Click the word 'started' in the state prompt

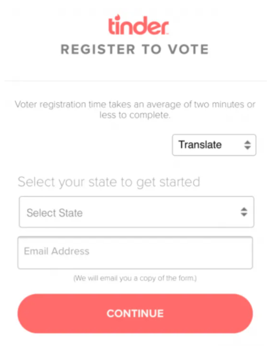(x=180, y=182)
